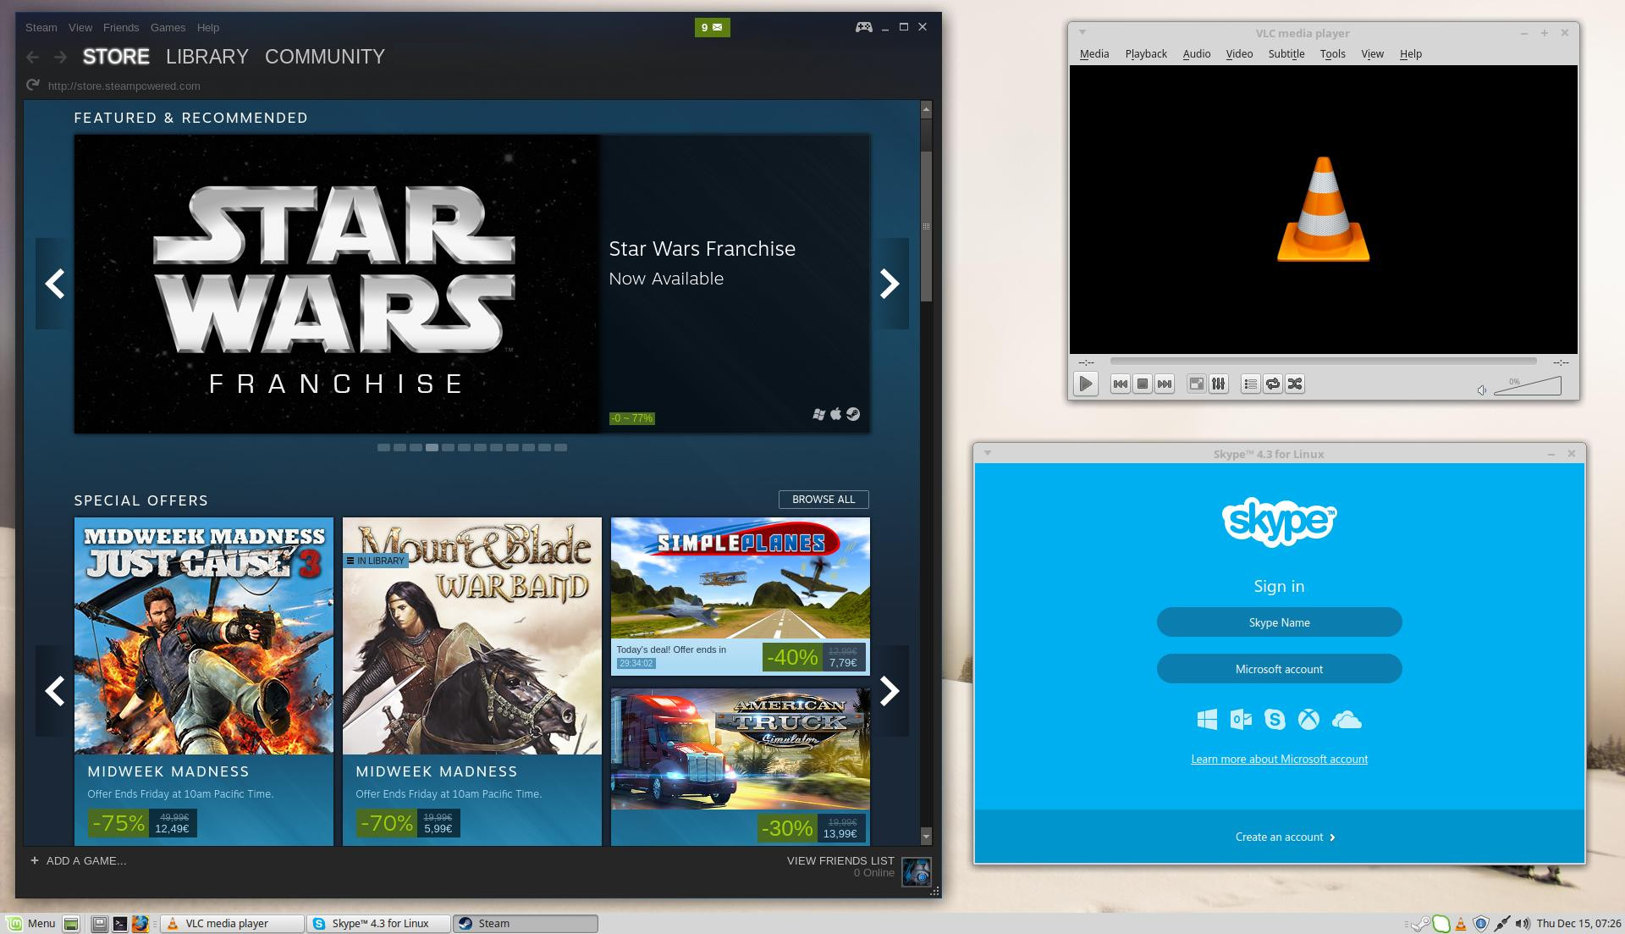Toggle VLC loop mode button
1625x934 pixels.
coord(1272,384)
